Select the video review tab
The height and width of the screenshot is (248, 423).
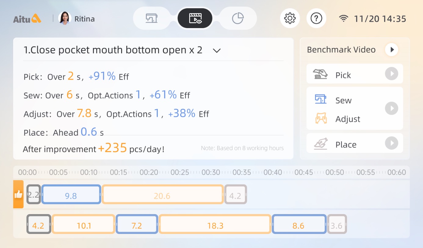point(195,18)
